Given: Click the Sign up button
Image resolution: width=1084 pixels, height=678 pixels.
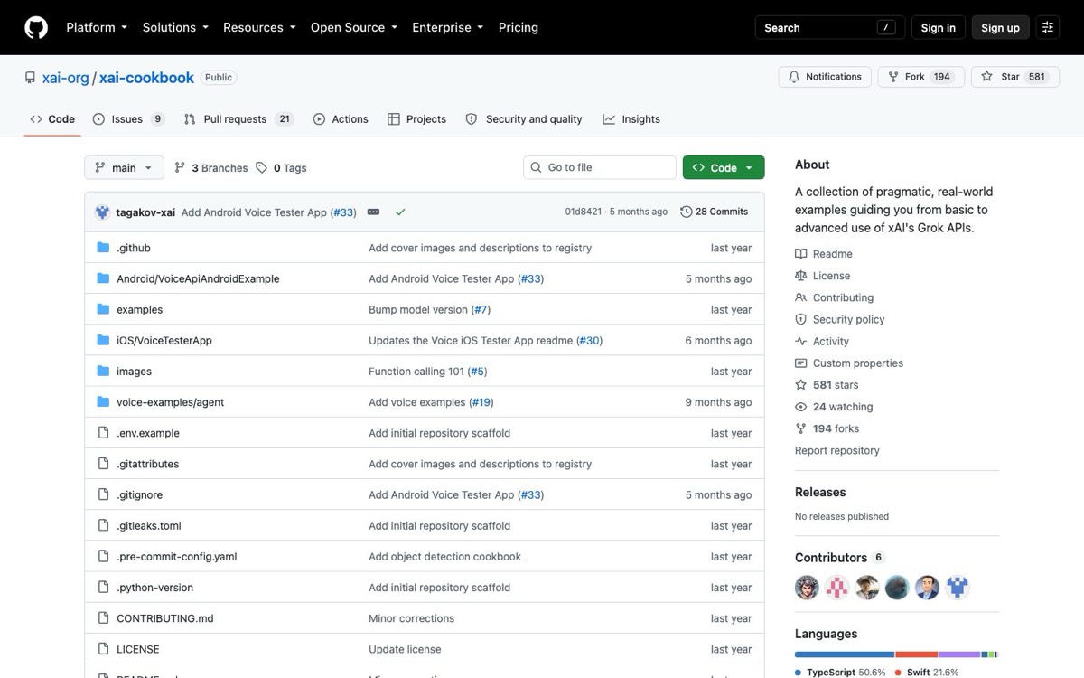Looking at the screenshot, I should 1000,27.
